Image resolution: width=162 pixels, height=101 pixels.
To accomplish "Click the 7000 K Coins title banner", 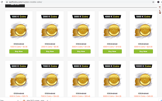I will 50,66.
